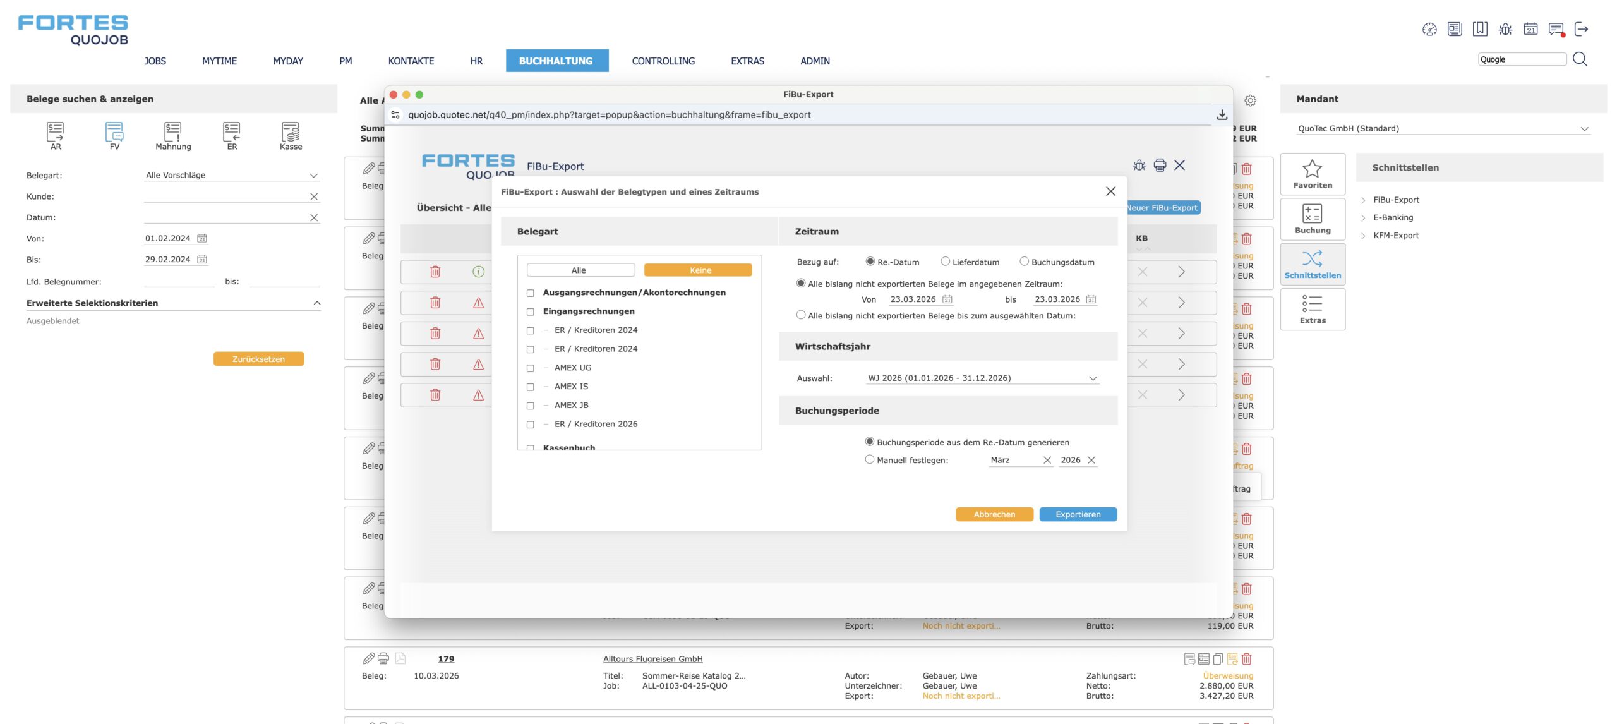The width and height of the screenshot is (1617, 724).
Task: Open the Mandant QuoTec GmbH dropdown
Action: [x=1443, y=129]
